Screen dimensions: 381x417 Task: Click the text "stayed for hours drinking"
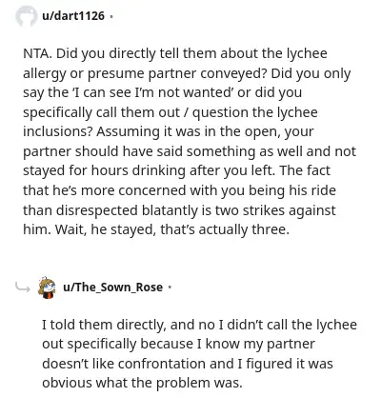click(104, 171)
